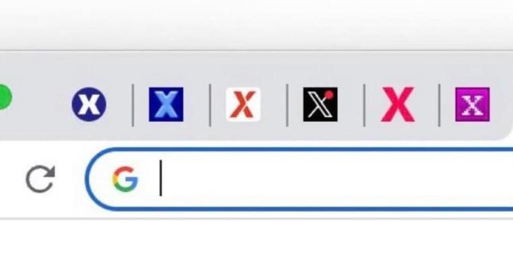Reload the current page
This screenshot has width=513, height=276.
tap(40, 179)
